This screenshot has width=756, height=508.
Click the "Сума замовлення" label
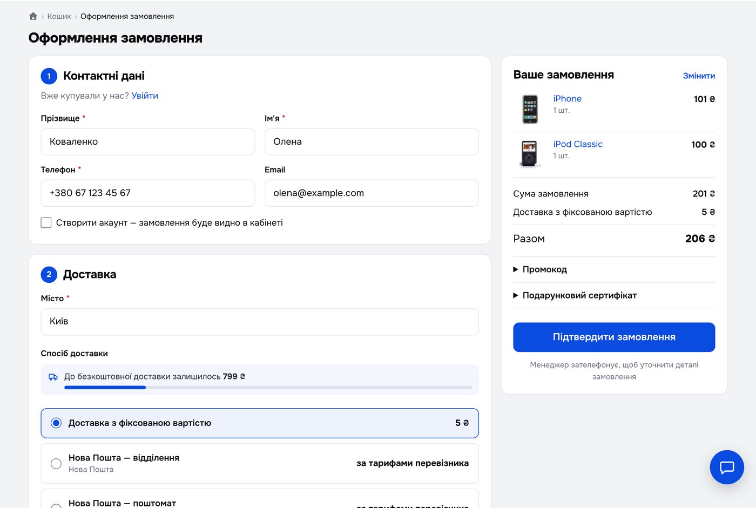[551, 194]
